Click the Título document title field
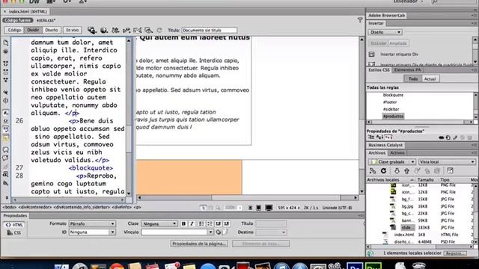Image resolution: width=479 pixels, height=269 pixels. (x=210, y=30)
